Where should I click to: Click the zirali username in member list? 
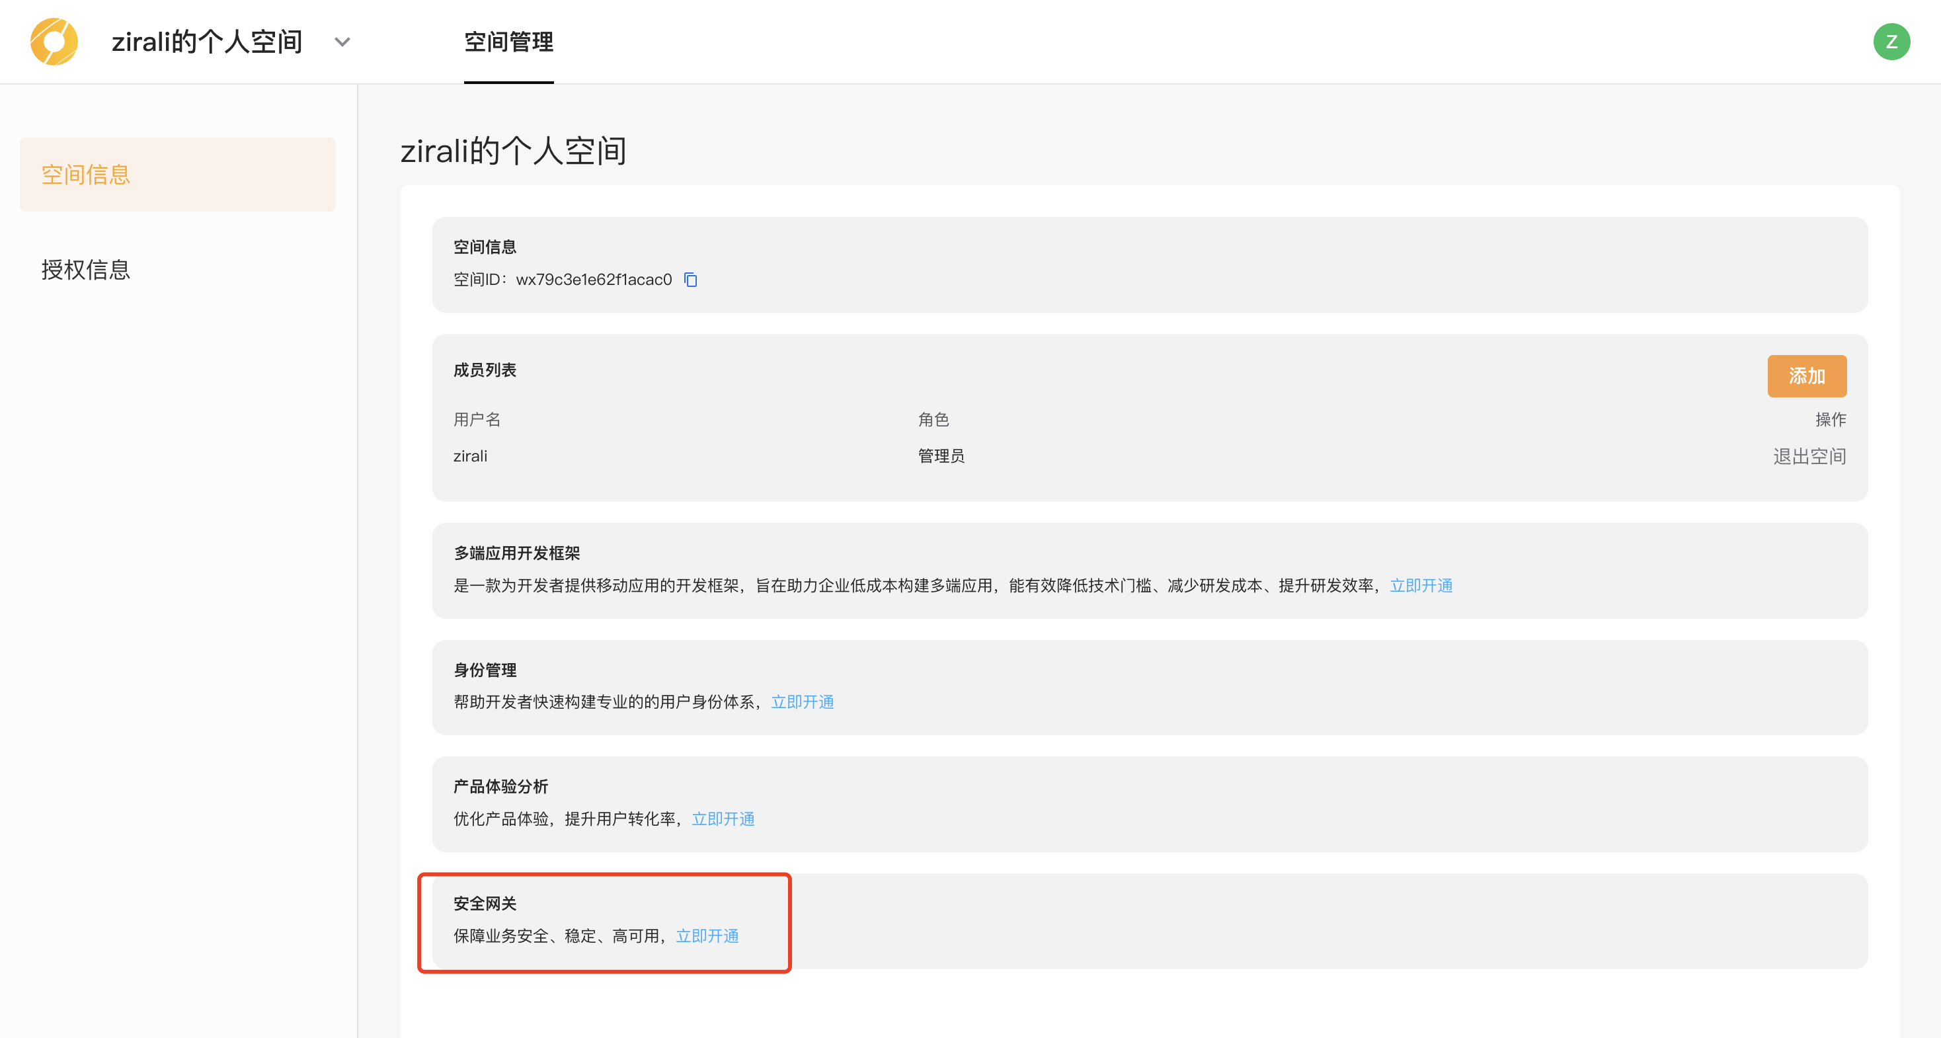point(470,456)
